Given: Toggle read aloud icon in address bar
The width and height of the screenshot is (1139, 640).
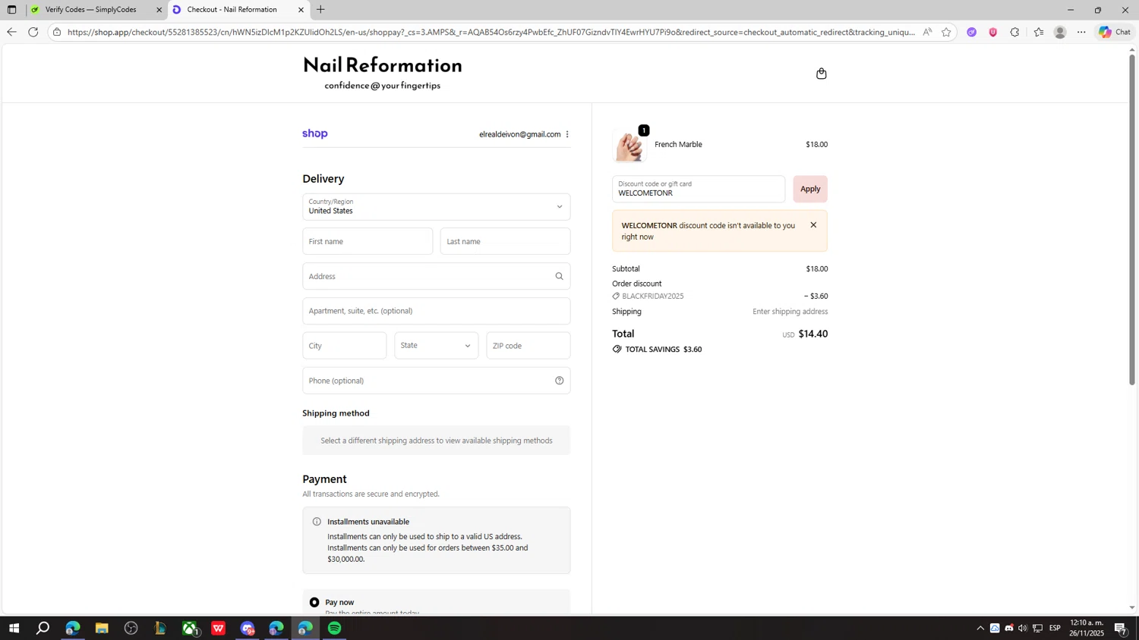Looking at the screenshot, I should 927,32.
